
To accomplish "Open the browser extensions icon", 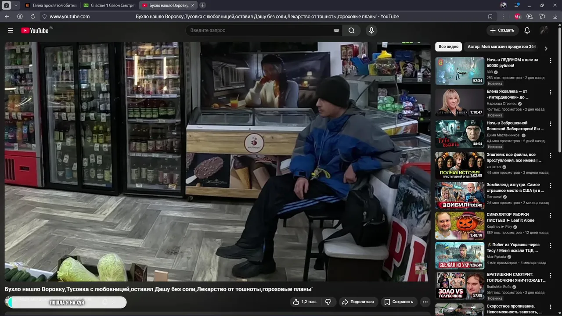I will coord(542,16).
